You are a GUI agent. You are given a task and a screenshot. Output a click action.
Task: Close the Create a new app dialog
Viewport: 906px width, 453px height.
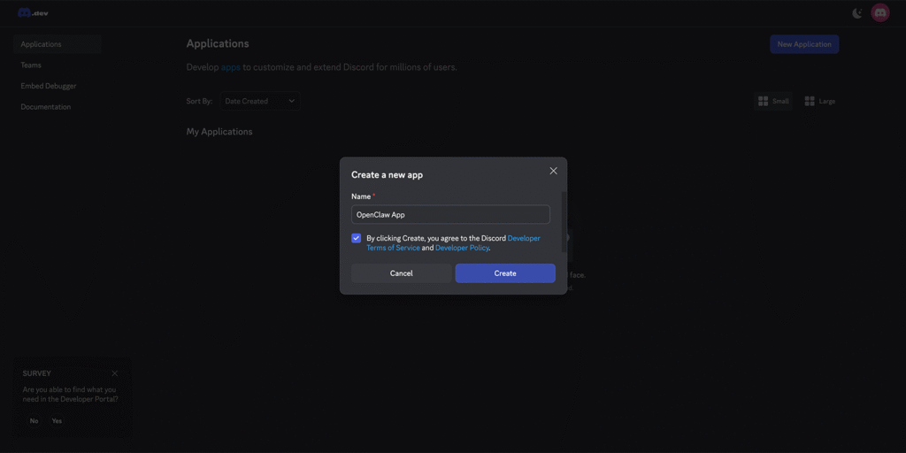click(553, 171)
